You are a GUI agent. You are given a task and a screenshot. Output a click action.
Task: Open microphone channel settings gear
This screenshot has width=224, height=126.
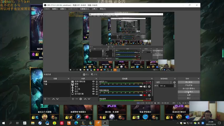coord(149,87)
